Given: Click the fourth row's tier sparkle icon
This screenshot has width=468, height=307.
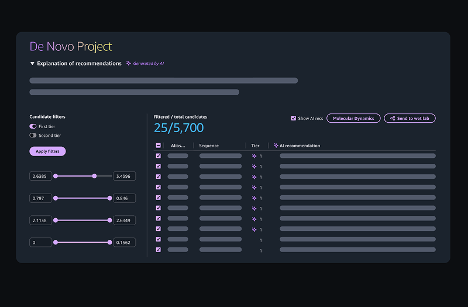Looking at the screenshot, I should pos(254,188).
